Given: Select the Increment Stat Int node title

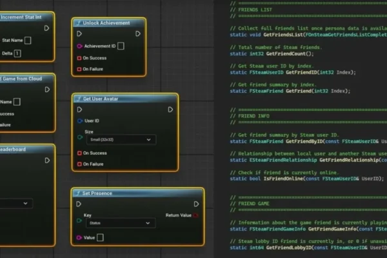Looking at the screenshot, I should click(21, 17).
